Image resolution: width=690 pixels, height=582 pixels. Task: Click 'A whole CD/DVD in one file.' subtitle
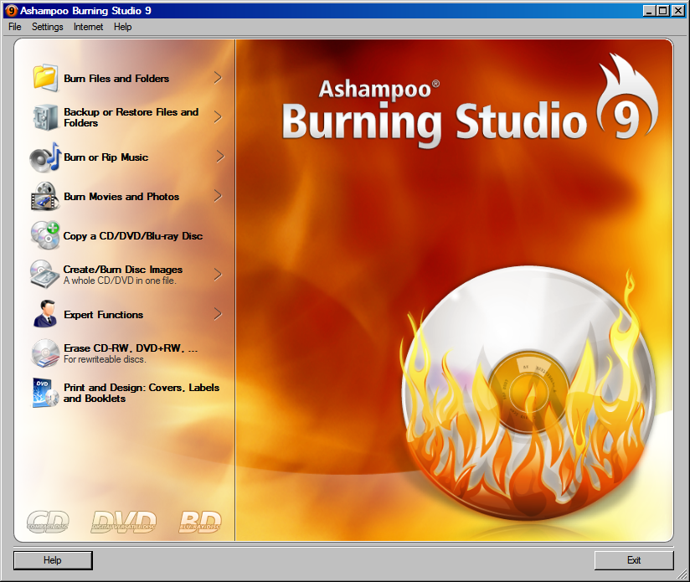[120, 281]
